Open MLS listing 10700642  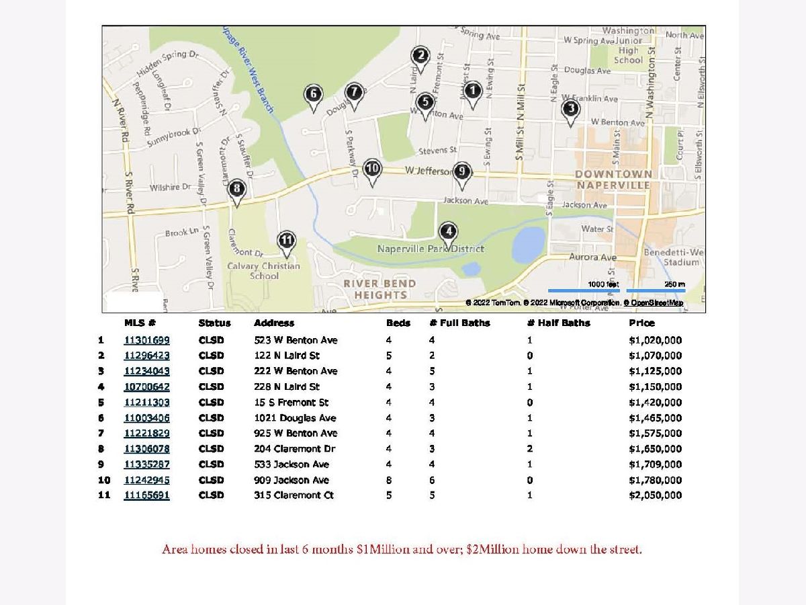tap(146, 387)
